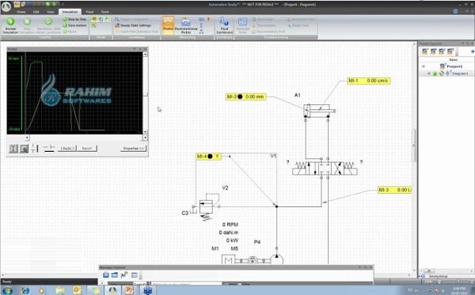Click the help icon in the ribbon
This screenshot has height=295, width=475.
pos(455,12)
